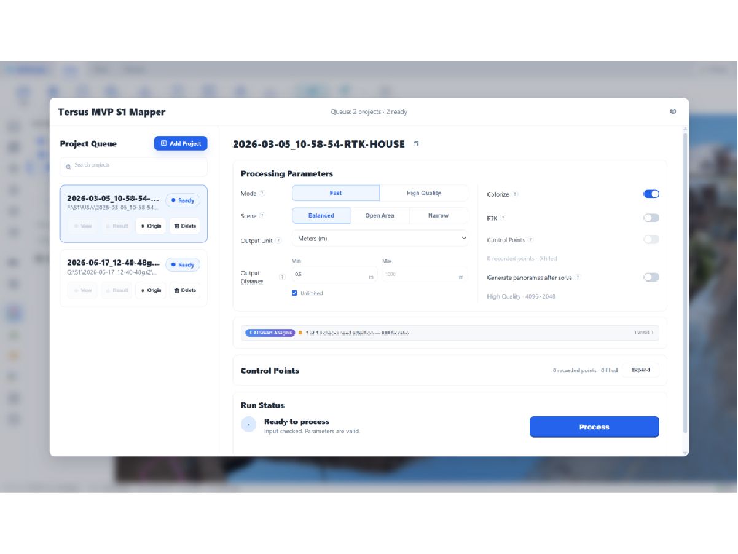Click the help icon beside Generate panoramas after solve

[578, 277]
